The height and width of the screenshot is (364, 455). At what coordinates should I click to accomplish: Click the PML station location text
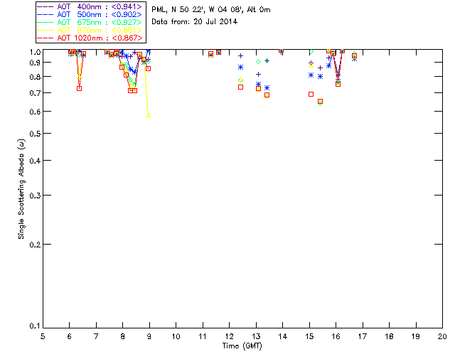[211, 10]
